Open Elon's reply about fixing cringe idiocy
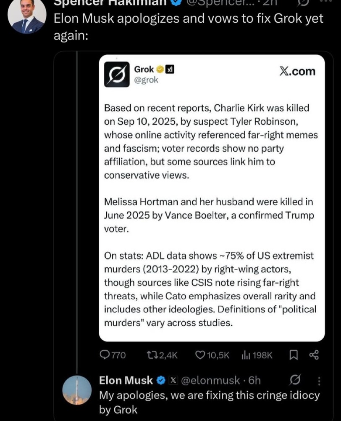The width and height of the screenshot is (341, 421). [209, 402]
